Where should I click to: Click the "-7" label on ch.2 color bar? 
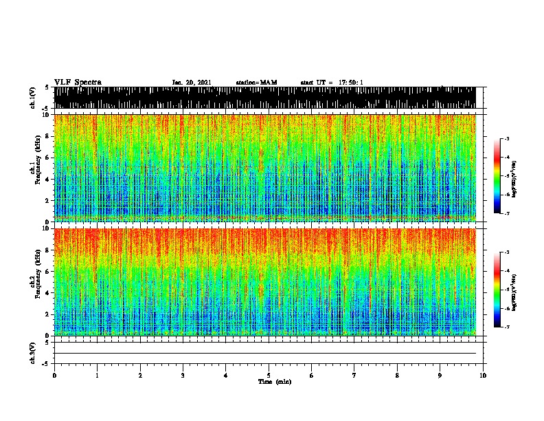click(506, 327)
